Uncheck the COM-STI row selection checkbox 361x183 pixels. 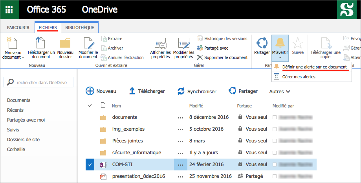point(90,165)
